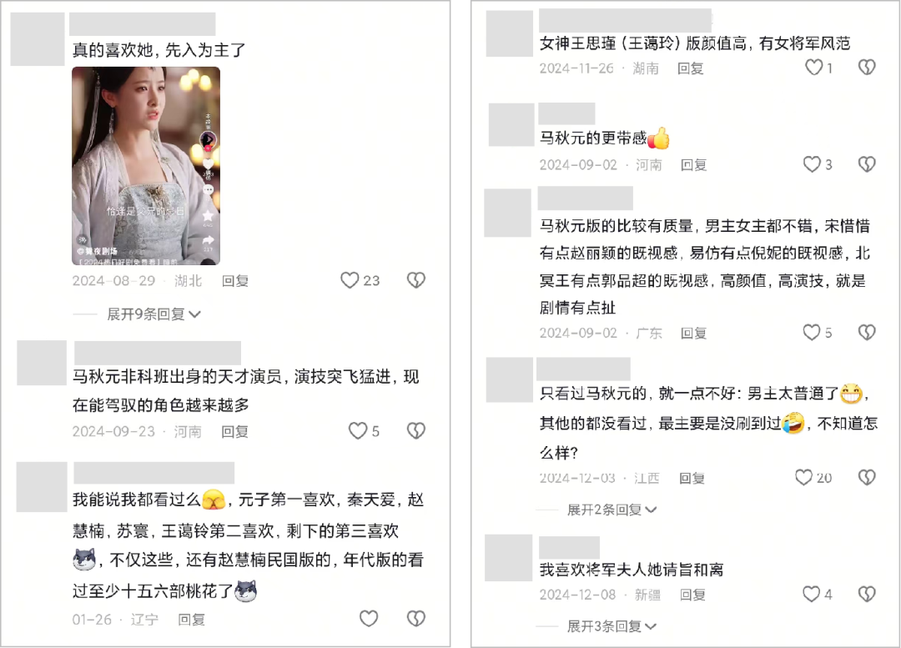Toggle dislike on the 广东 comment
The width and height of the screenshot is (901, 648).
coord(867,333)
